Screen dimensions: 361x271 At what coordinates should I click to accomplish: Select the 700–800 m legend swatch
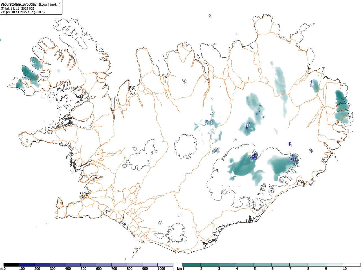pyautogui.click(x=119, y=265)
